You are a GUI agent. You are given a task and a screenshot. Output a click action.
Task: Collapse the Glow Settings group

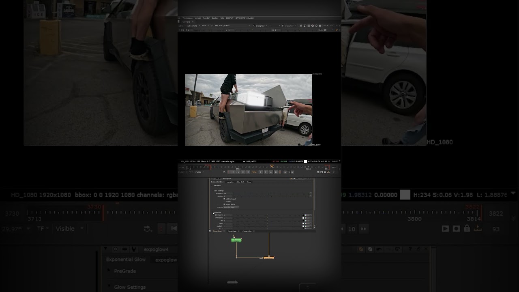tap(212, 191)
